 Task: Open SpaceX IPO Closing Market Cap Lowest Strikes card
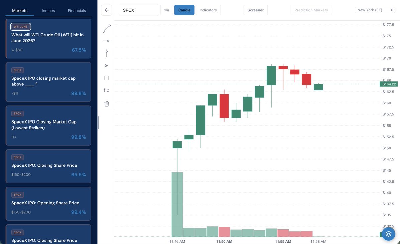coord(48,126)
